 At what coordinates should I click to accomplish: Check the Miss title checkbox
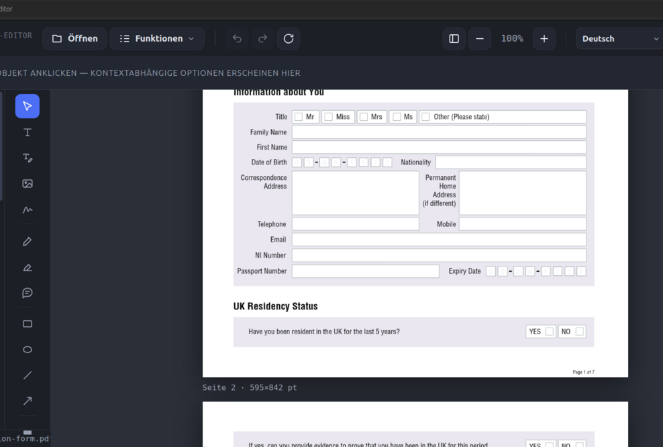[329, 117]
